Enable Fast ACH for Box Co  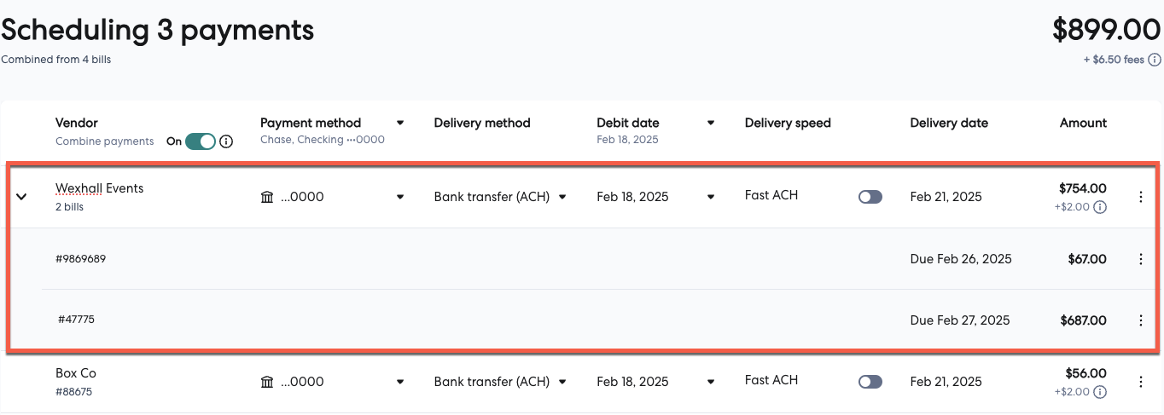click(x=870, y=382)
